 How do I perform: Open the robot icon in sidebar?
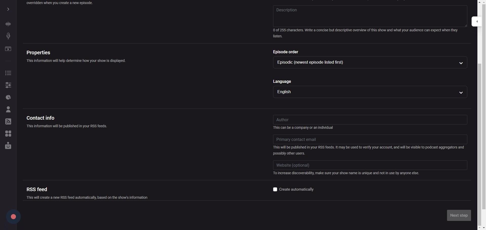click(8, 146)
